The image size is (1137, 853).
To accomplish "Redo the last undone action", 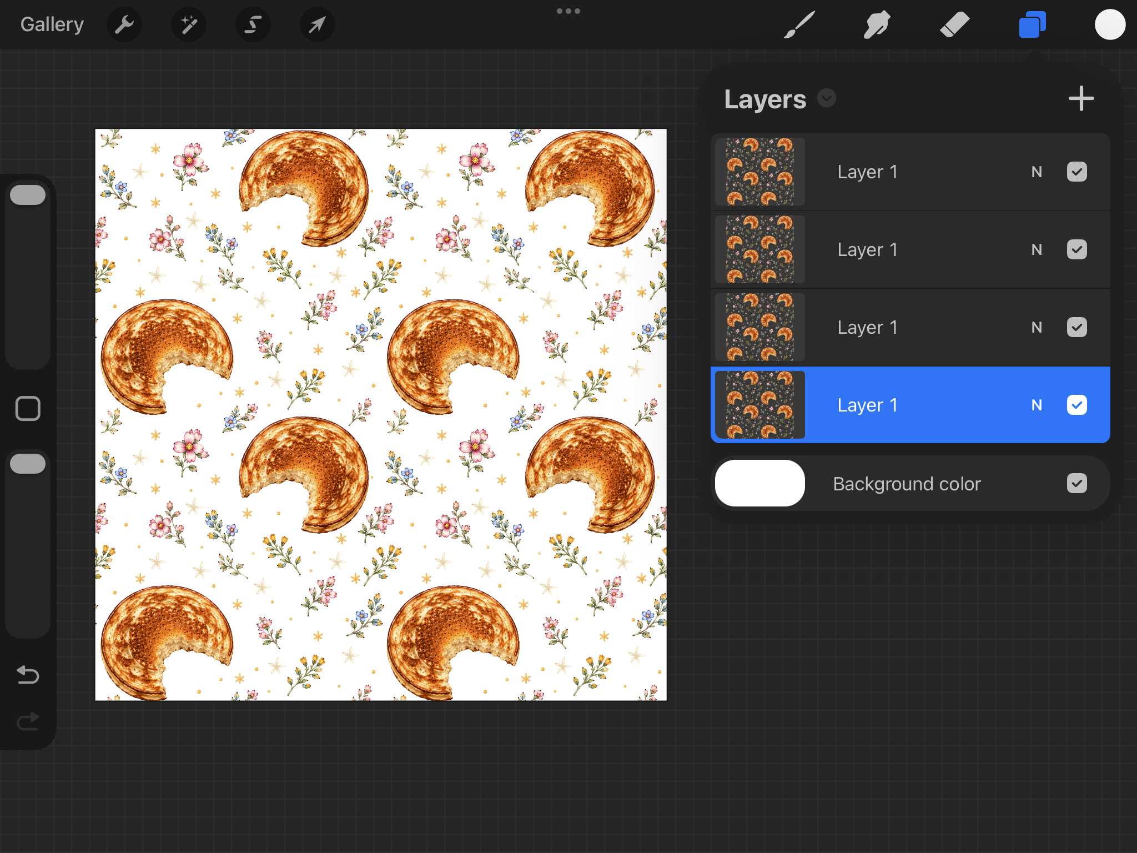I will 28,721.
